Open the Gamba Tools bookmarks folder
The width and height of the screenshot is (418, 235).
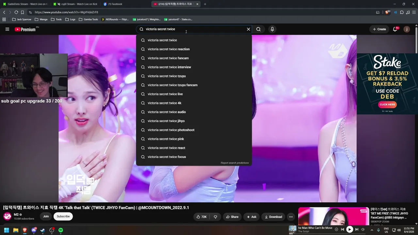point(88,19)
